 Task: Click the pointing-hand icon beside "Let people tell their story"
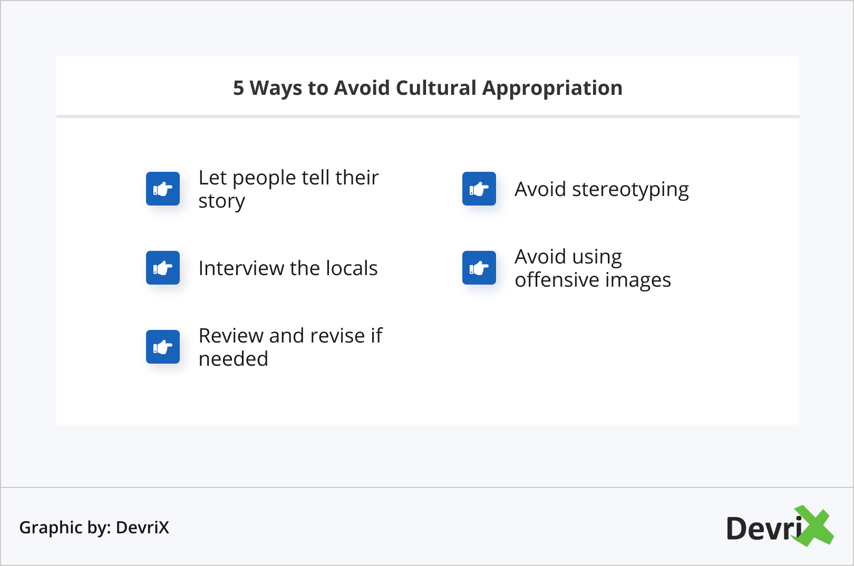pyautogui.click(x=163, y=189)
